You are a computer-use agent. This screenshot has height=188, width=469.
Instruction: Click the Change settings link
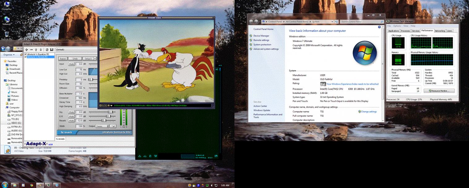click(x=369, y=111)
